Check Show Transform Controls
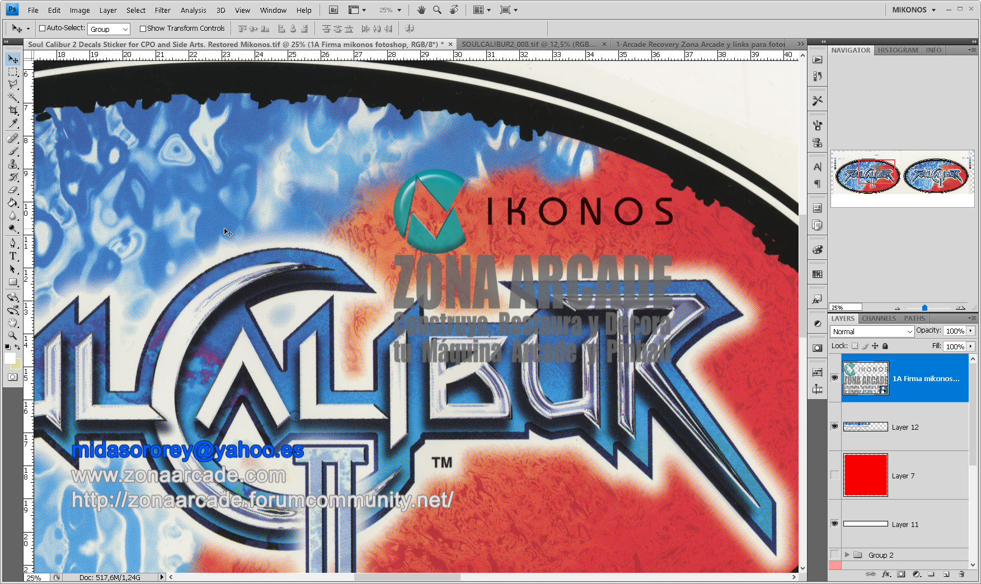 (142, 28)
